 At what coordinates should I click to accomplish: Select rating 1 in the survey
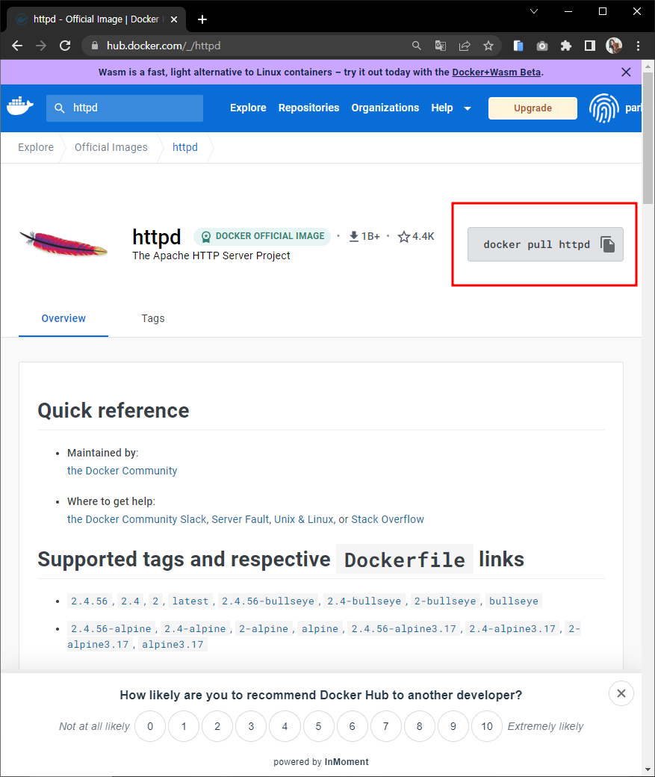pyautogui.click(x=184, y=726)
